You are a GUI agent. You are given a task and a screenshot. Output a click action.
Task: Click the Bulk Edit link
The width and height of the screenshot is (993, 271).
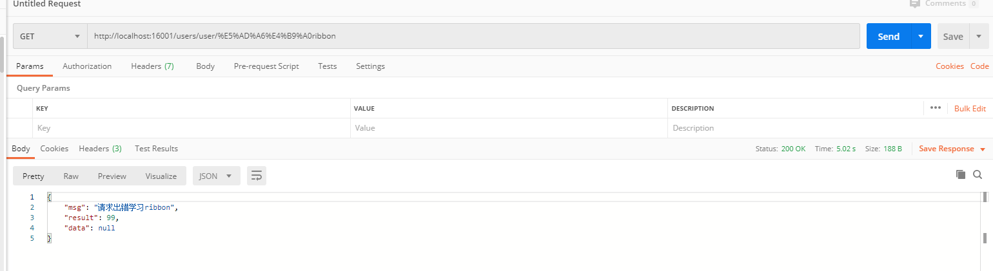pos(970,109)
